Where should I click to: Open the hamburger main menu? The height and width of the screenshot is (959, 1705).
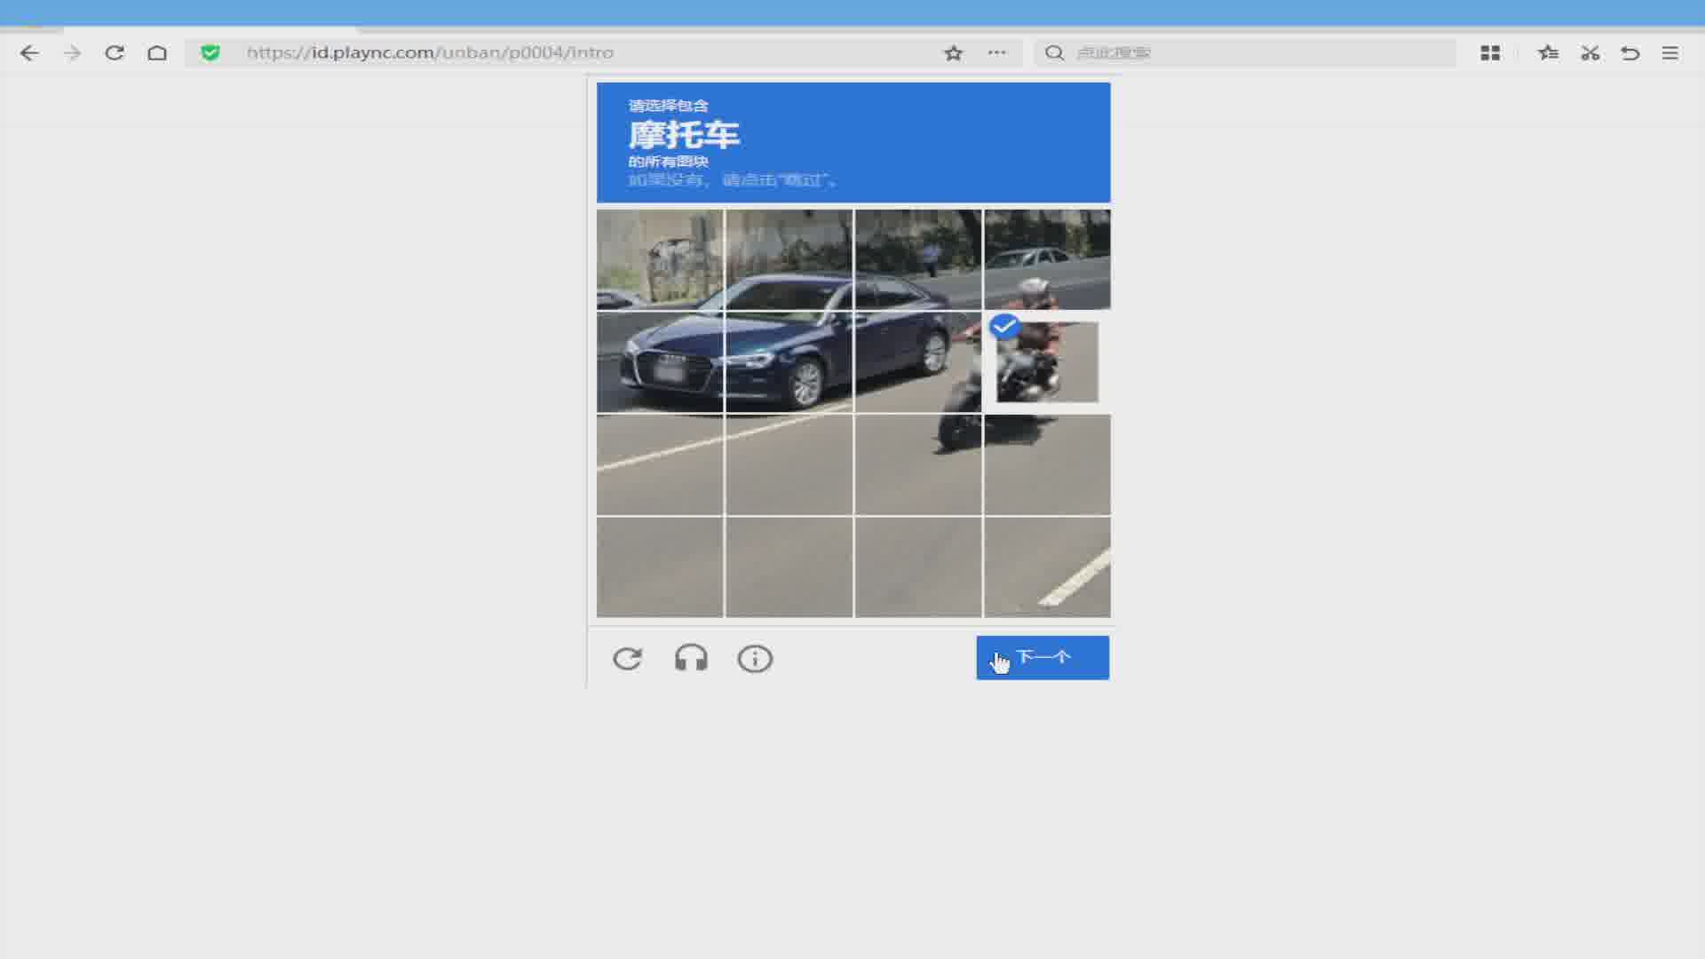[1669, 53]
